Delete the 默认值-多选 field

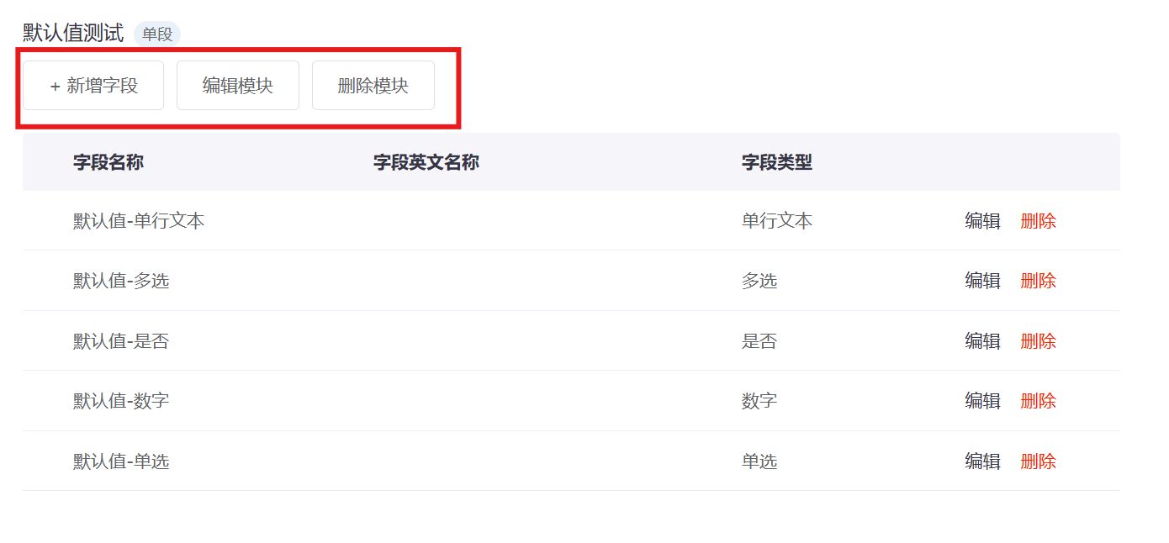pos(1039,281)
